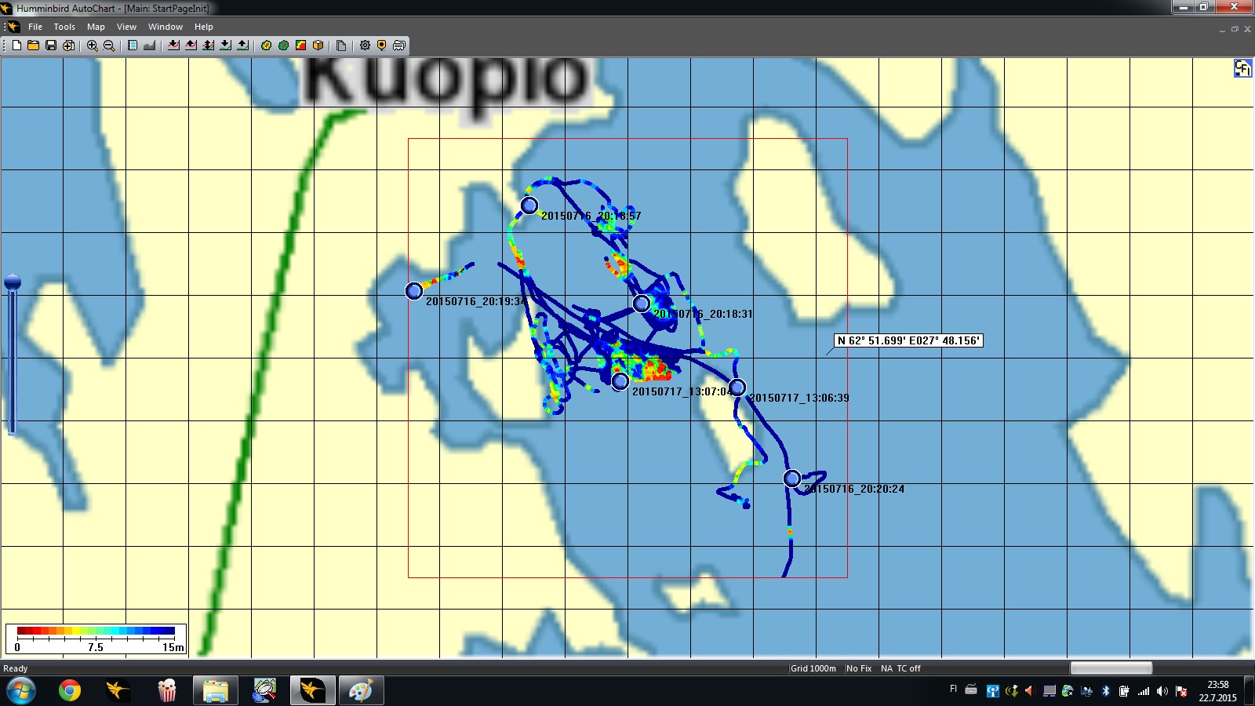Zoom out with the magnifier minus icon

tap(110, 45)
